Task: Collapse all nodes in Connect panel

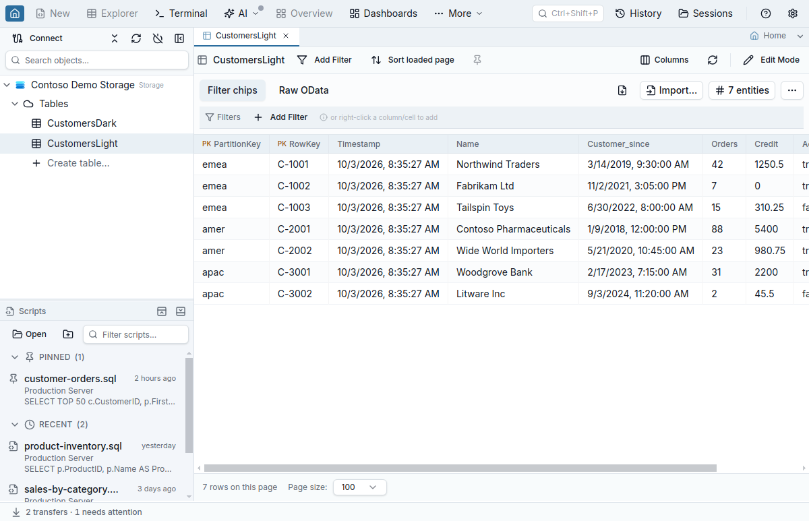Action: coord(115,38)
